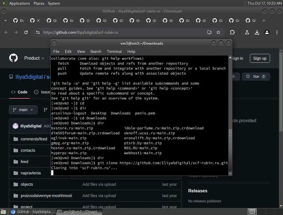Click the browser page scrollbar
283x215 pixels.
click(x=281, y=92)
